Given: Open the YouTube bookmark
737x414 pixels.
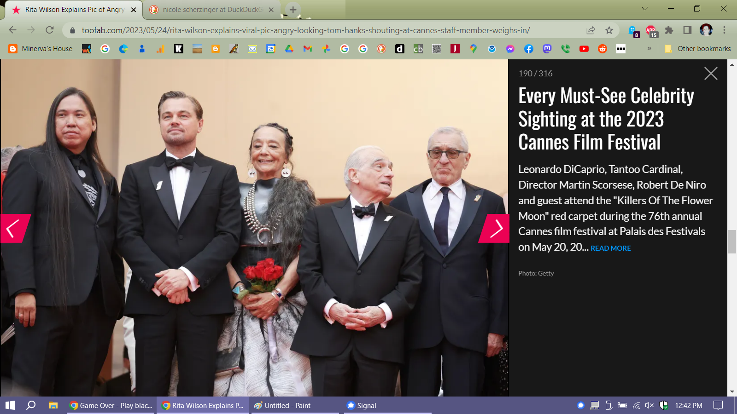Looking at the screenshot, I should coord(584,49).
